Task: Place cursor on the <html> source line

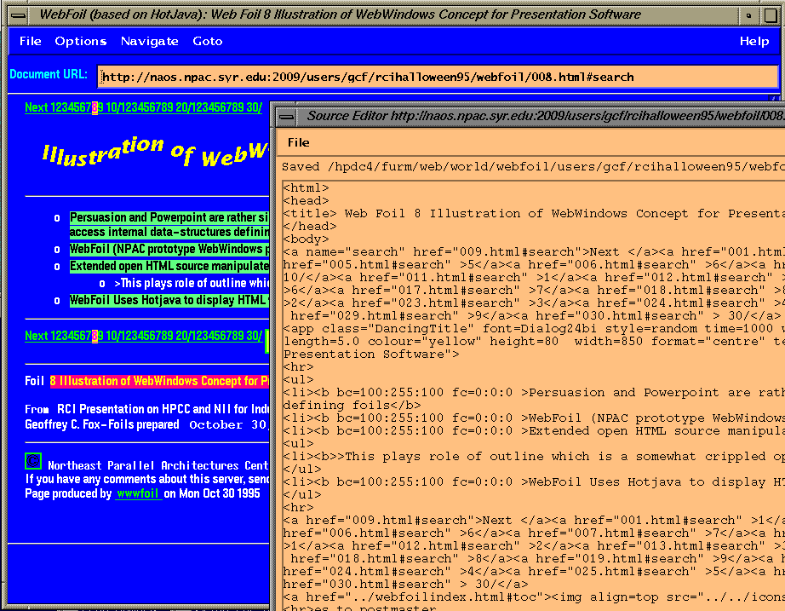Action: click(306, 188)
